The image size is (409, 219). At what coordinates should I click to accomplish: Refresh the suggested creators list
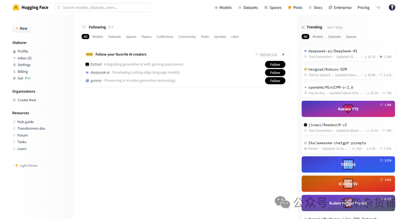266,54
